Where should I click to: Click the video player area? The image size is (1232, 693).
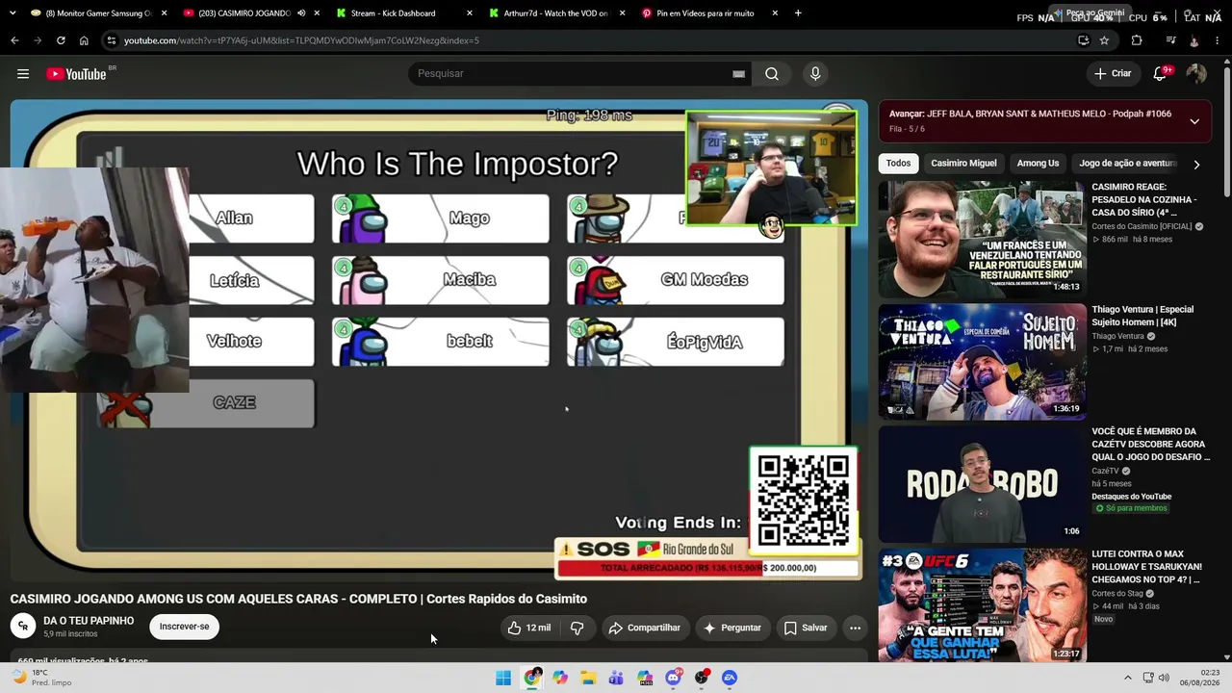439,340
